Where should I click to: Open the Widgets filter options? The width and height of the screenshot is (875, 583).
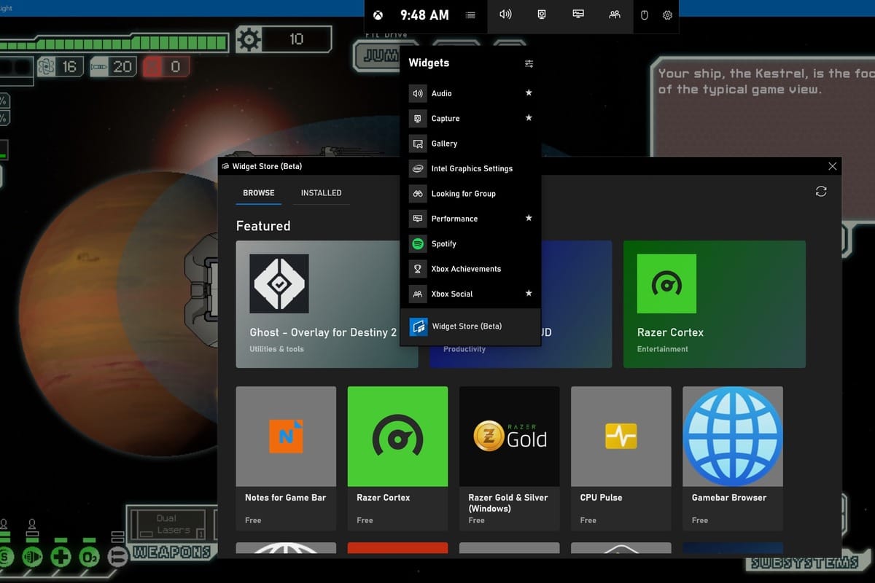pos(529,63)
